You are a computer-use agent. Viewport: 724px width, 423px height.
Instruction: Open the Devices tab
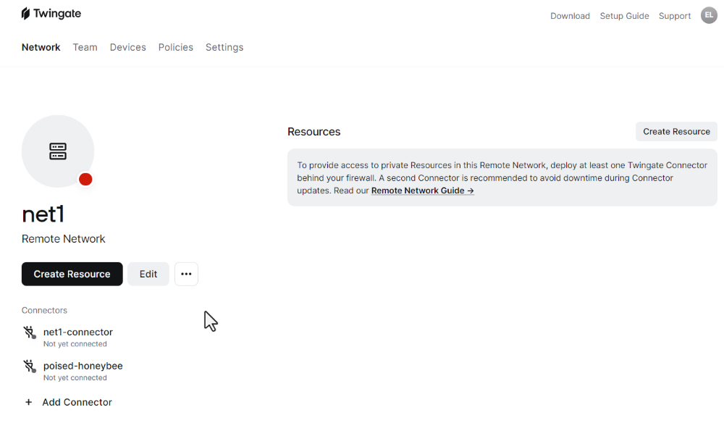[x=128, y=47]
